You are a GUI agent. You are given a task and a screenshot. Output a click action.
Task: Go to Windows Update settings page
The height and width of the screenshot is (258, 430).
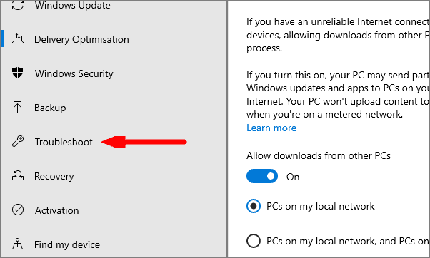(x=73, y=5)
